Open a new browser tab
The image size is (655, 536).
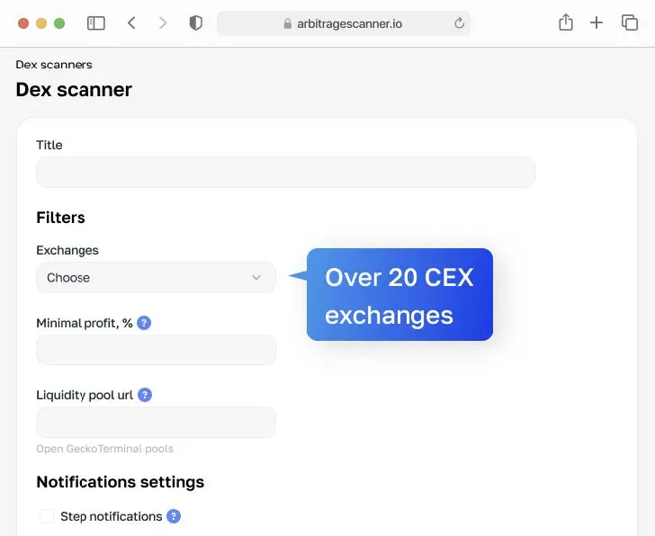coord(597,23)
